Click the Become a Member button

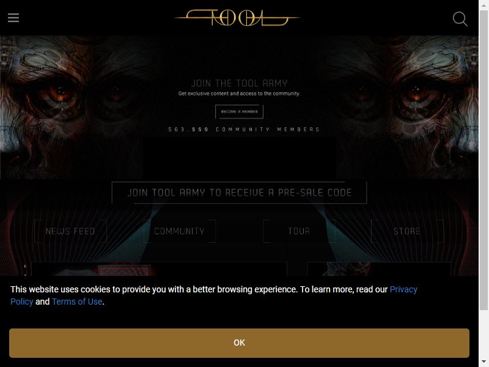(x=239, y=111)
